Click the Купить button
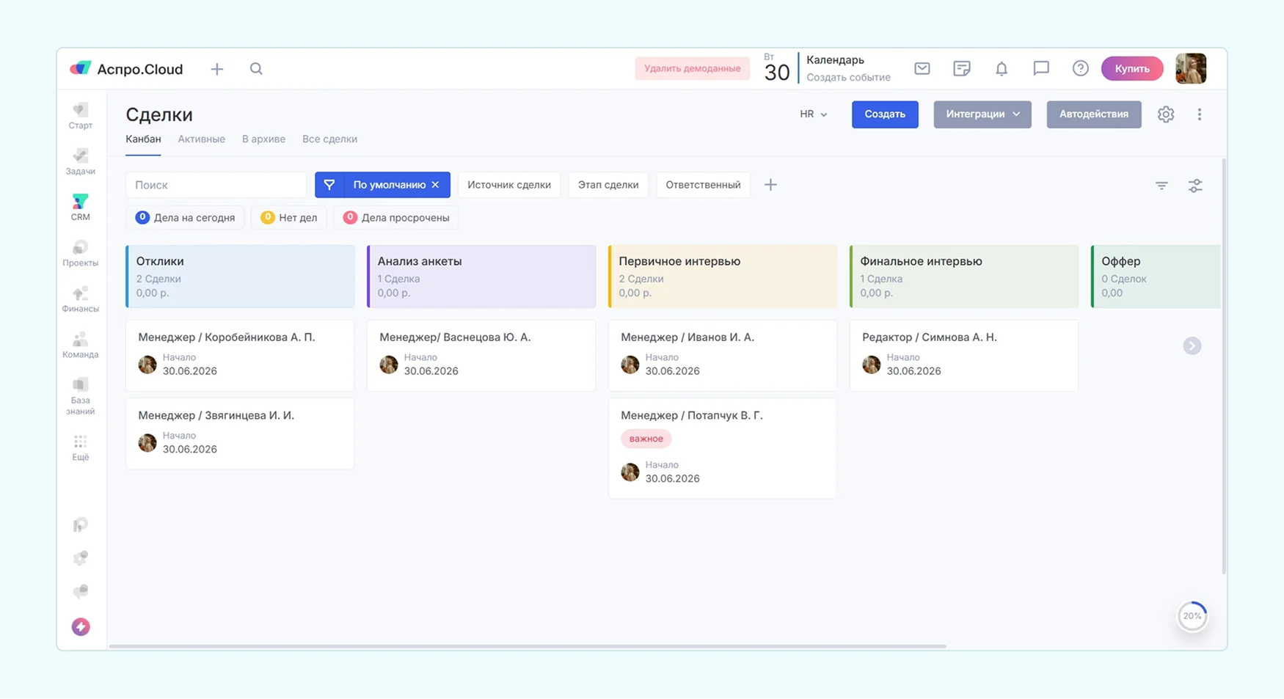This screenshot has width=1284, height=699. click(1132, 68)
